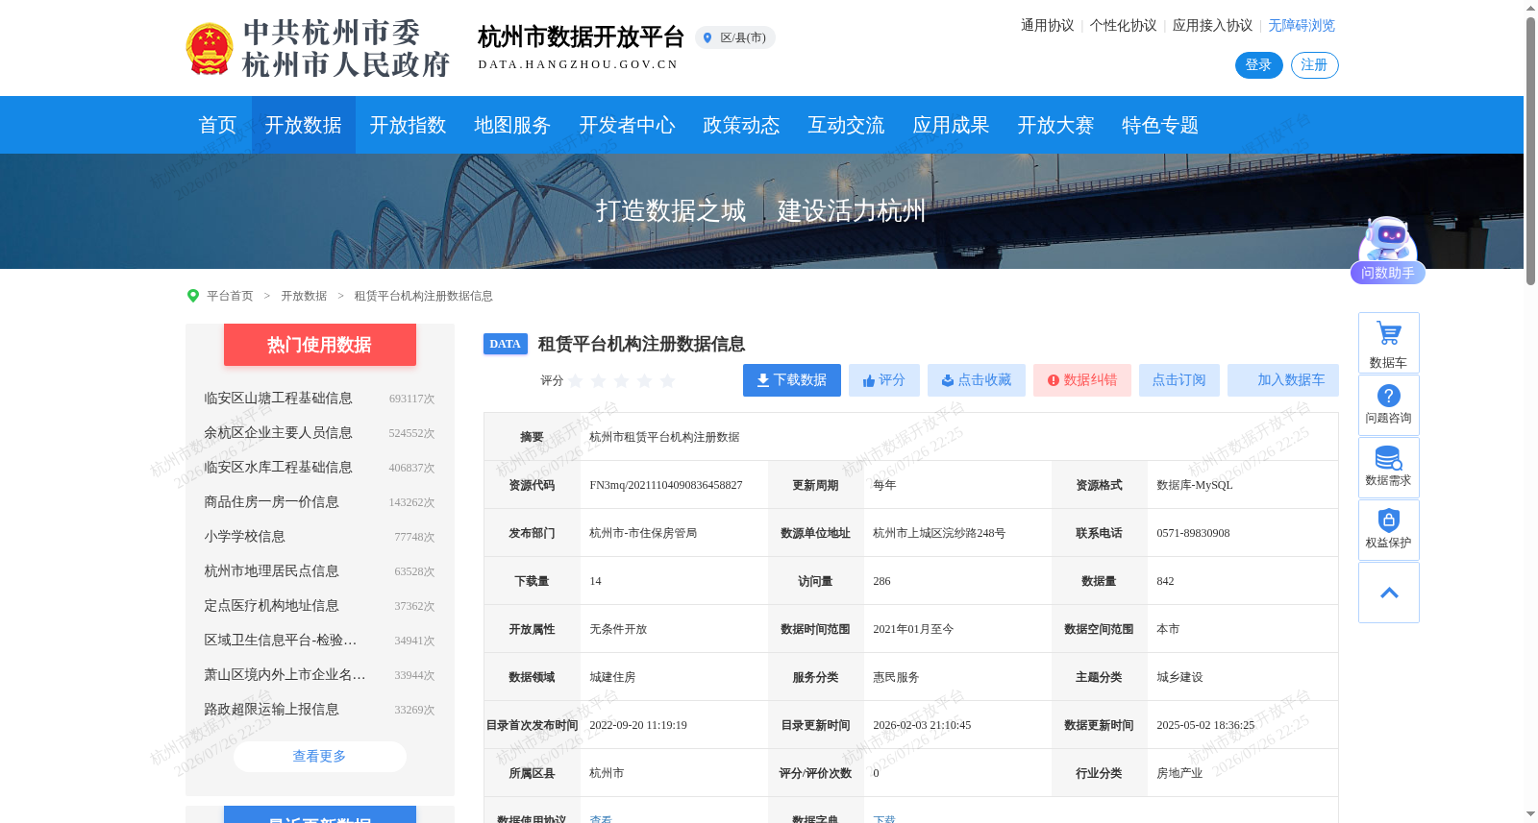The image size is (1538, 823).
Task: Click the green location pin in breadcrumb
Action: pos(193,296)
